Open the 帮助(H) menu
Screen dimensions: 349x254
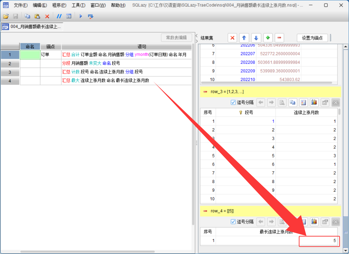coord(118,5)
